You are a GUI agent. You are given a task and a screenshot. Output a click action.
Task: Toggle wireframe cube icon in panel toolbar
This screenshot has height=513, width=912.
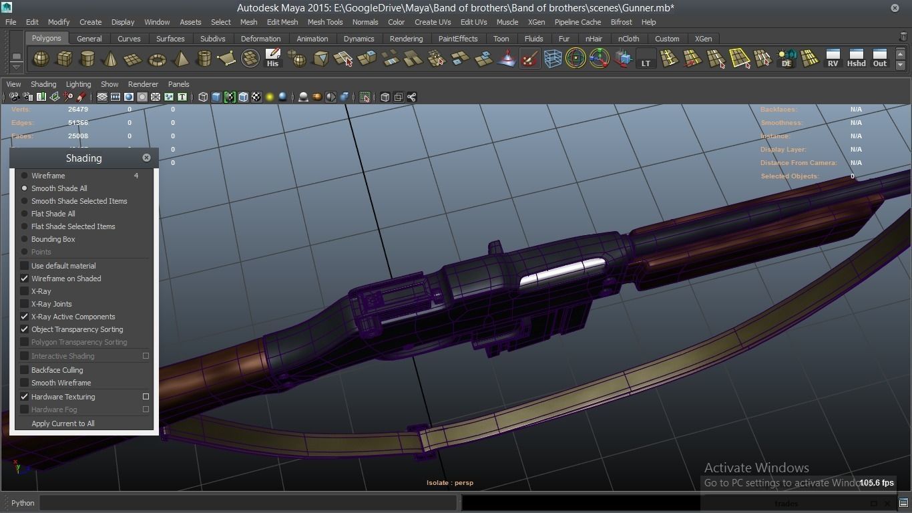[x=203, y=97]
